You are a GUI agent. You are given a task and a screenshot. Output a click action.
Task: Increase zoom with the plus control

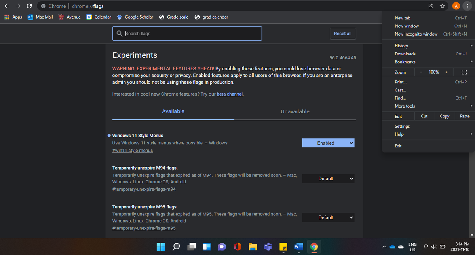click(446, 72)
